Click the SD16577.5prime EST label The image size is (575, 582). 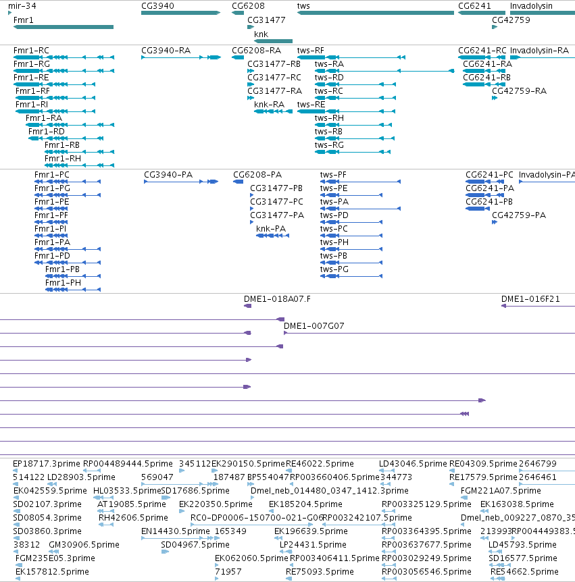pyautogui.click(x=523, y=558)
